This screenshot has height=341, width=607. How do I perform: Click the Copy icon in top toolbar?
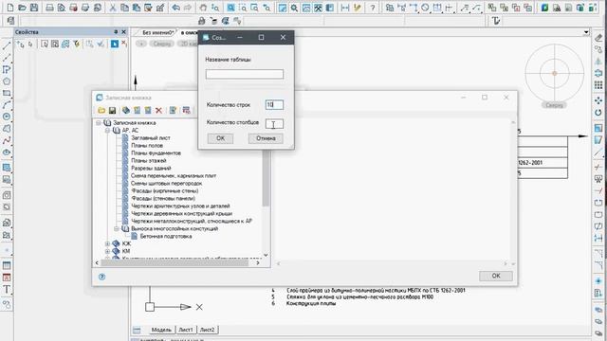pos(124,8)
